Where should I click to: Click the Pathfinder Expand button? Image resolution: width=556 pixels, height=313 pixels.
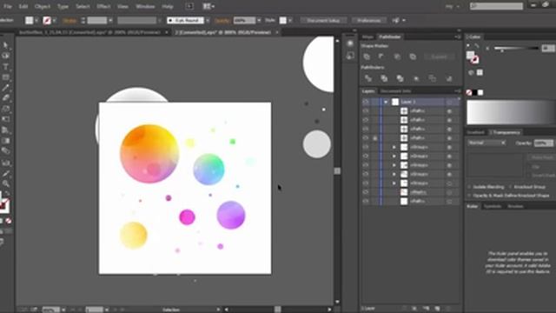click(439, 57)
